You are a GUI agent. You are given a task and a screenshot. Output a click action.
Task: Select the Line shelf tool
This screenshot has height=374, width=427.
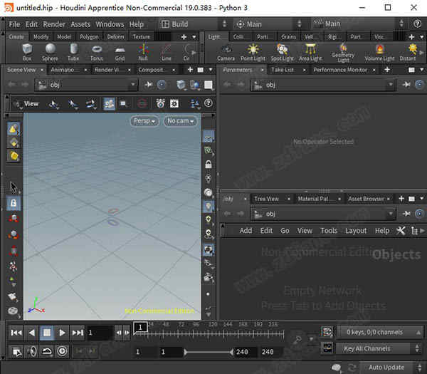point(166,52)
